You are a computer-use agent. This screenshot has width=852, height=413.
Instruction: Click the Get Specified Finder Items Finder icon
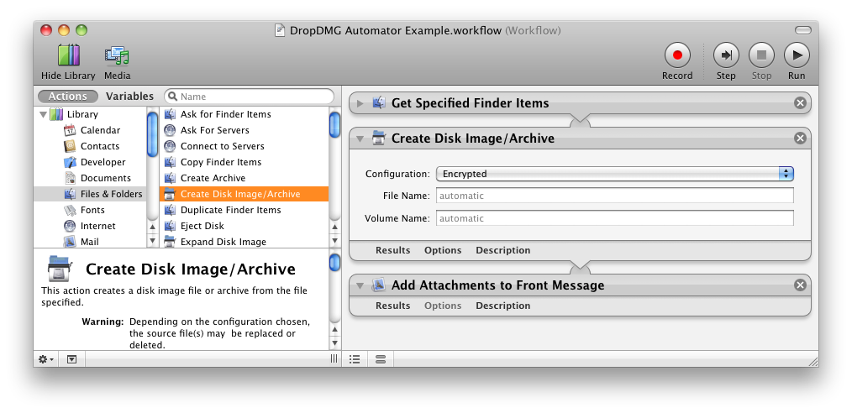pyautogui.click(x=379, y=102)
